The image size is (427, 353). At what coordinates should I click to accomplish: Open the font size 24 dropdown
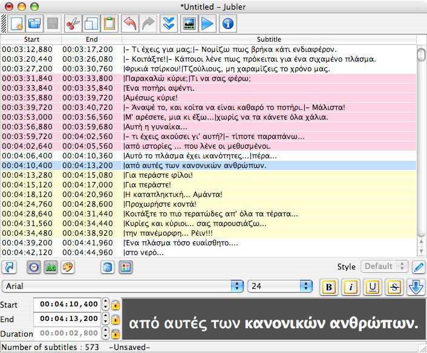[279, 286]
